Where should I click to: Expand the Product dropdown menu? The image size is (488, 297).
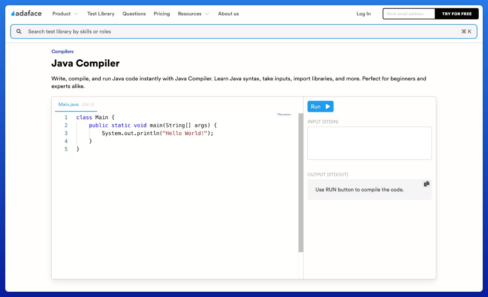(x=65, y=14)
